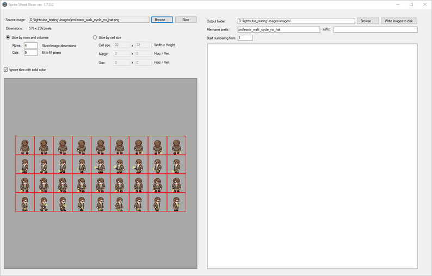Image resolution: width=432 pixels, height=276 pixels.
Task: Close the Sprite Sheet Slicer window
Action: pos(424,4)
